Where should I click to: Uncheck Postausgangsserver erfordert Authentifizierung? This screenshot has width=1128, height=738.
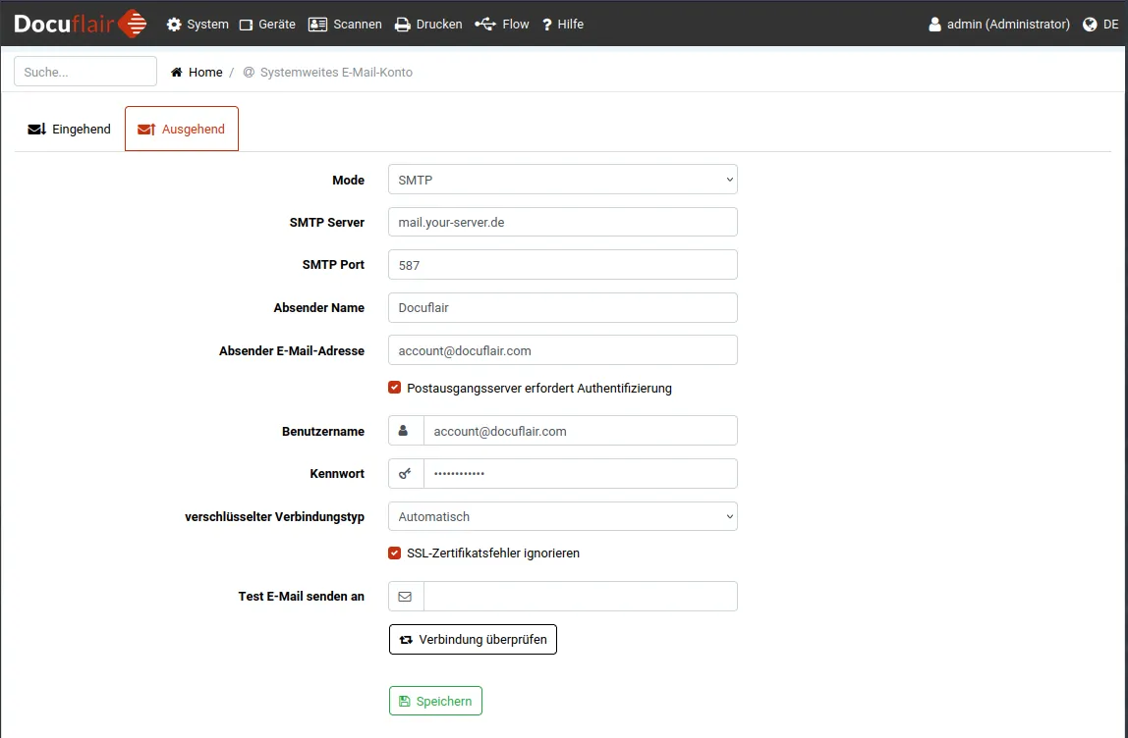[x=395, y=389]
